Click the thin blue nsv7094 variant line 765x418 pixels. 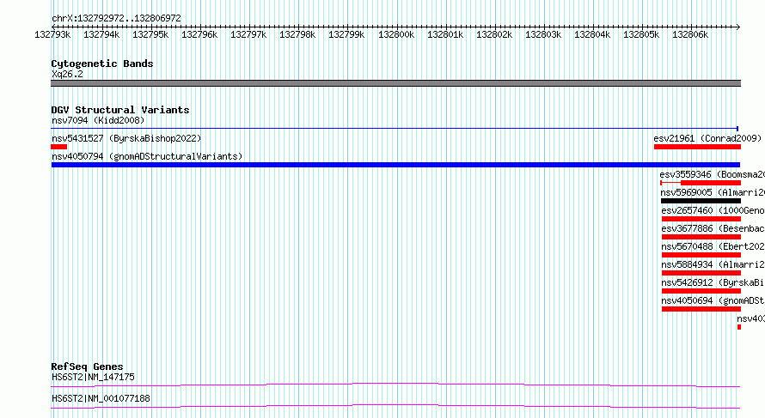[395, 129]
